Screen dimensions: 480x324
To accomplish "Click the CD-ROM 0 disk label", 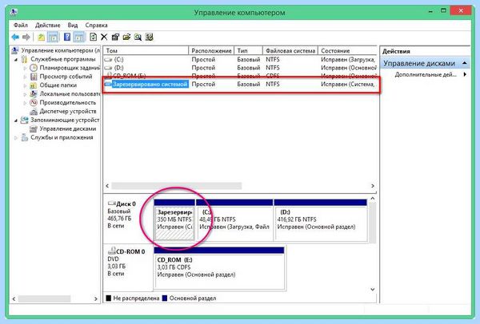I will 130,251.
